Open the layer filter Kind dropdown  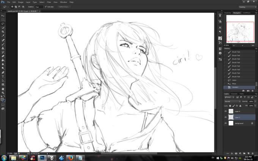[x=230, y=97]
